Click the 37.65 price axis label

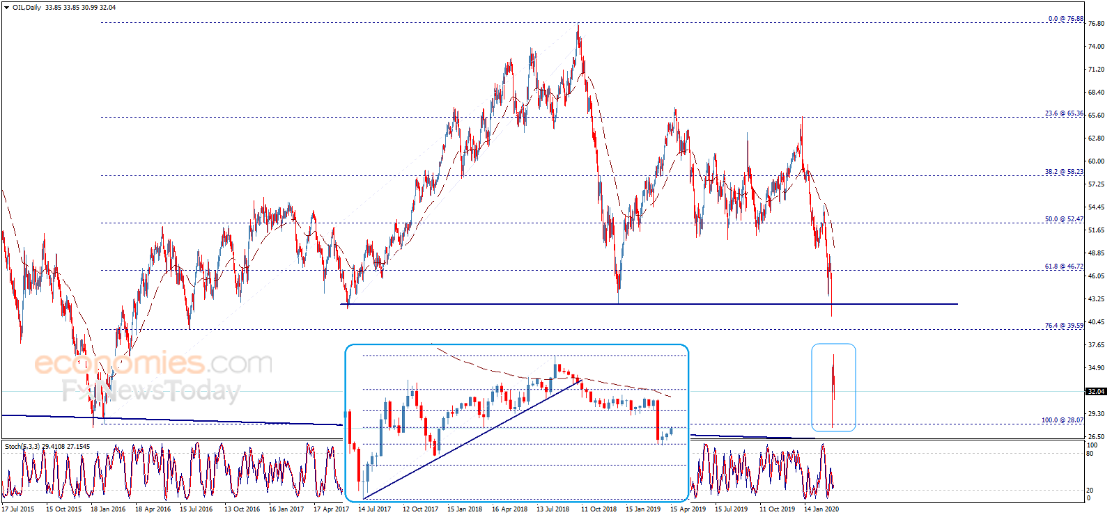click(1096, 345)
